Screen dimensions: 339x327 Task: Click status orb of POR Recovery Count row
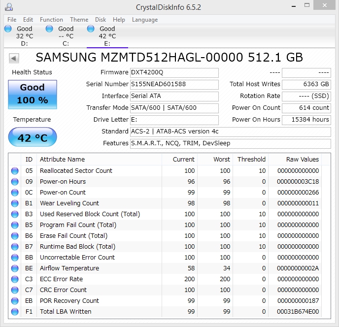[15, 300]
